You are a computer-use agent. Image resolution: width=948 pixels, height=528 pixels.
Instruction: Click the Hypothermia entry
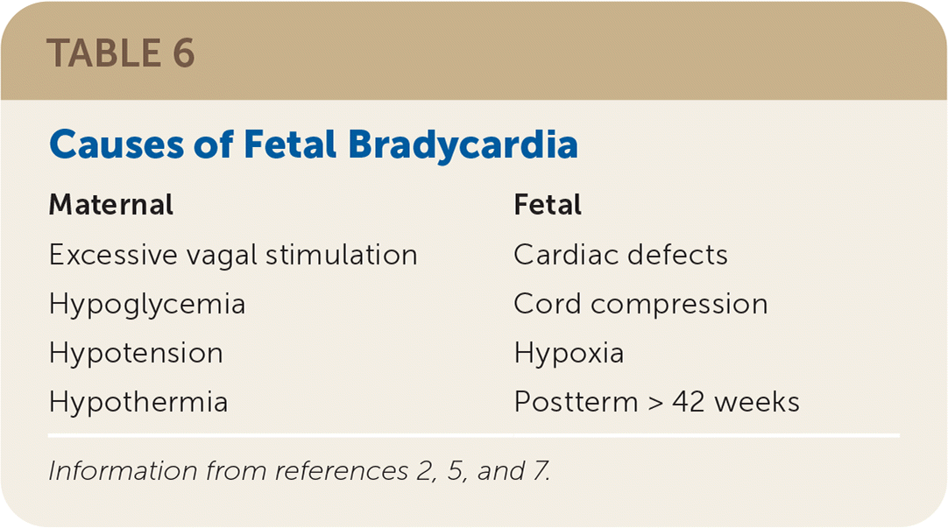pyautogui.click(x=138, y=402)
